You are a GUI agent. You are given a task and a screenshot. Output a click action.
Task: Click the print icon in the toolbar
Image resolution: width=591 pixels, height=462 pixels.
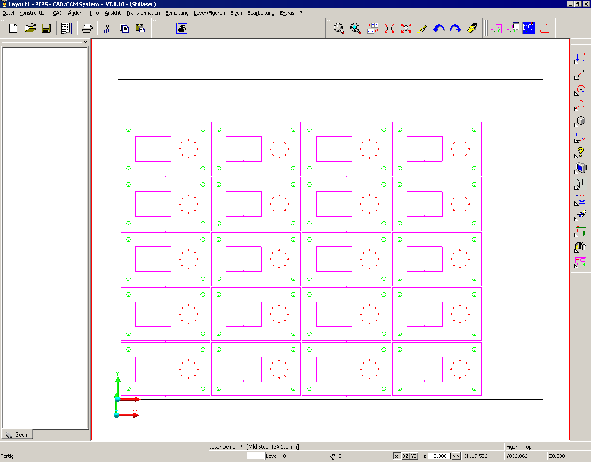[x=87, y=29]
